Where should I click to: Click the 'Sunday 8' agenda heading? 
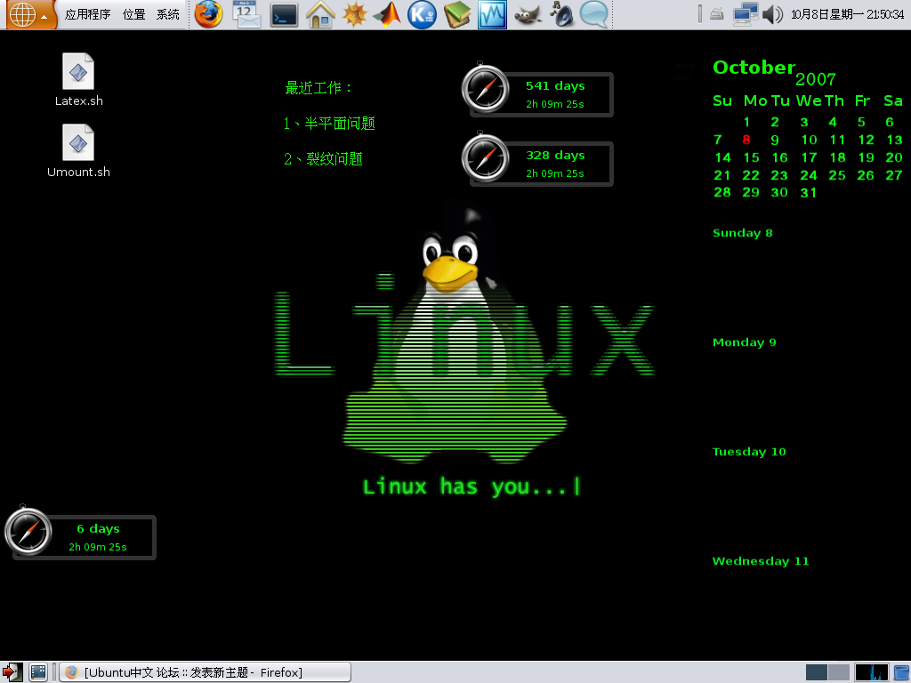click(x=743, y=233)
